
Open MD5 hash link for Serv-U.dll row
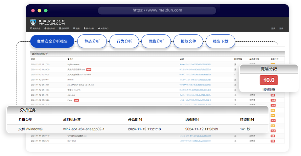pos(195,141)
